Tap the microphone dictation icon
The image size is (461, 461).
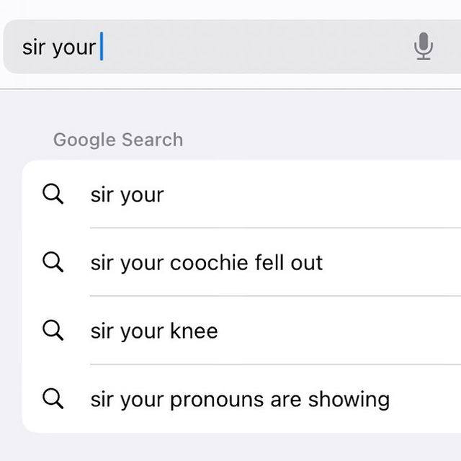[x=424, y=46]
